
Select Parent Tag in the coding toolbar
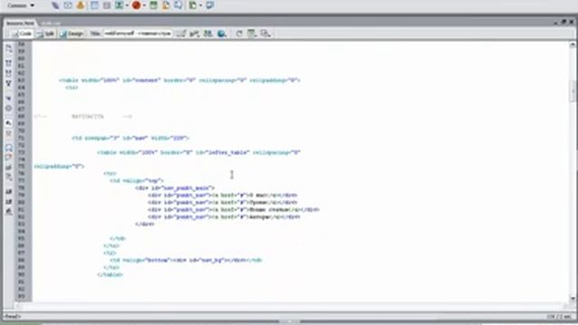pos(9,98)
